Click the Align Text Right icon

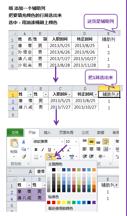tap(98, 149)
